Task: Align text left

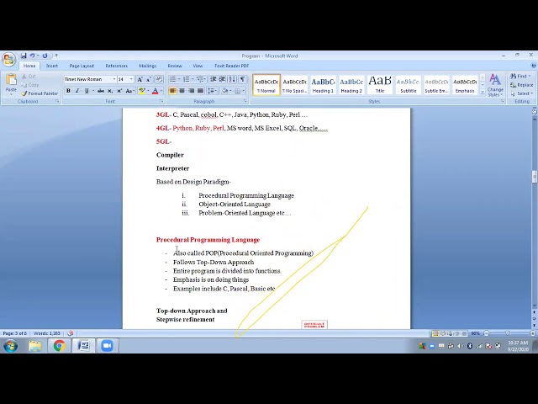Action: pyautogui.click(x=172, y=91)
